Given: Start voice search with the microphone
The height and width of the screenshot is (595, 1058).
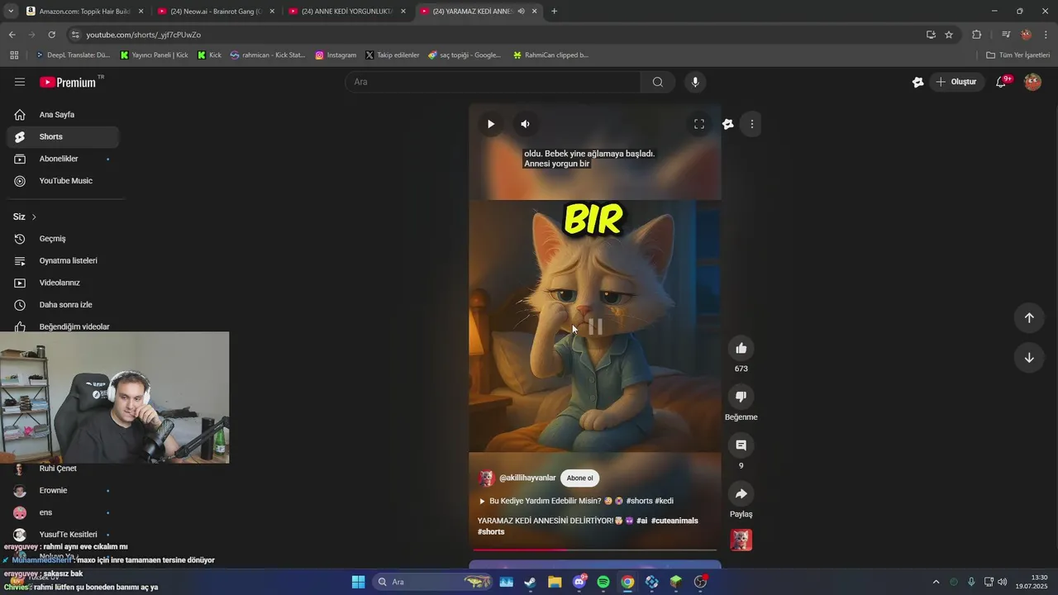Looking at the screenshot, I should pos(695,82).
